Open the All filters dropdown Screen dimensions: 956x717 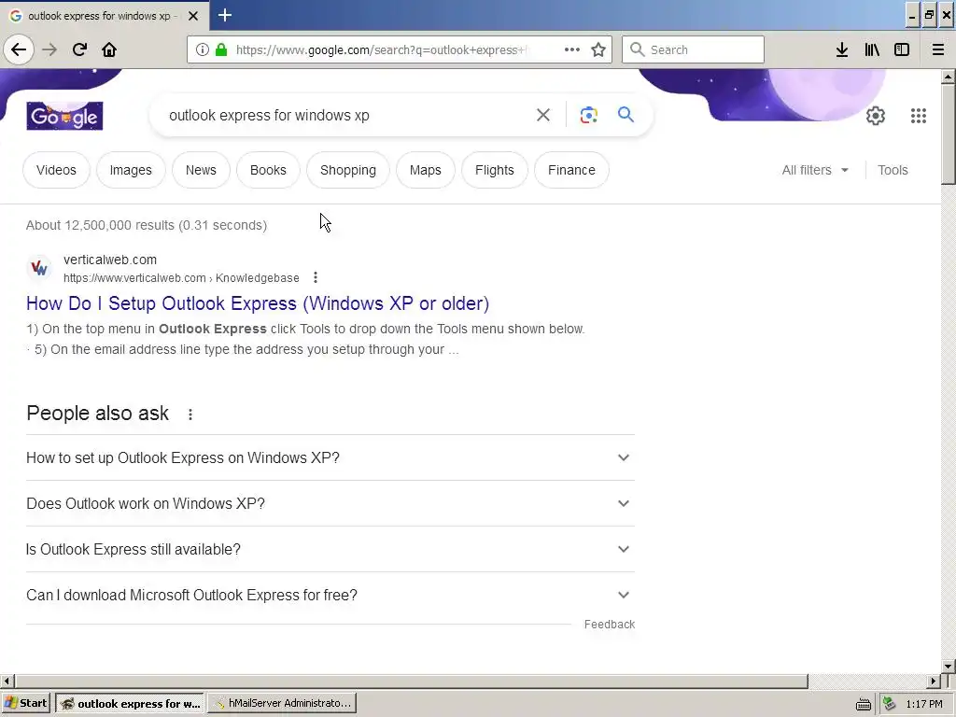click(x=815, y=170)
